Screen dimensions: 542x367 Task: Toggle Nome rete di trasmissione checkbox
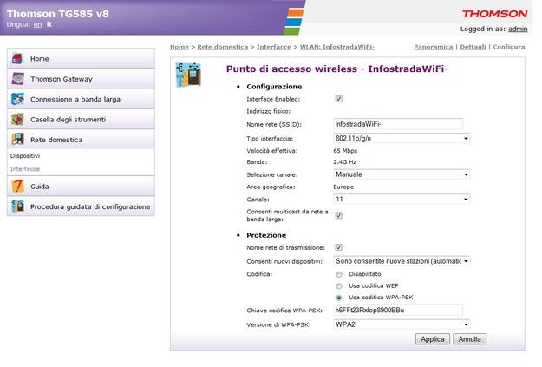[x=339, y=247]
